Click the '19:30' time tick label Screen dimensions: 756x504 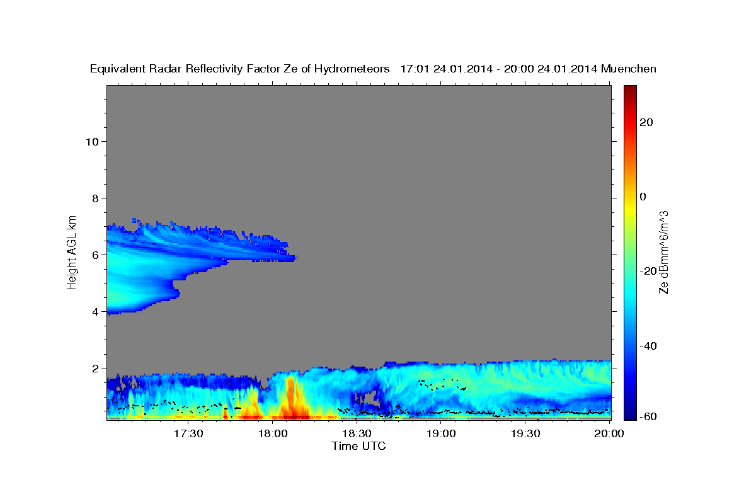[525, 433]
